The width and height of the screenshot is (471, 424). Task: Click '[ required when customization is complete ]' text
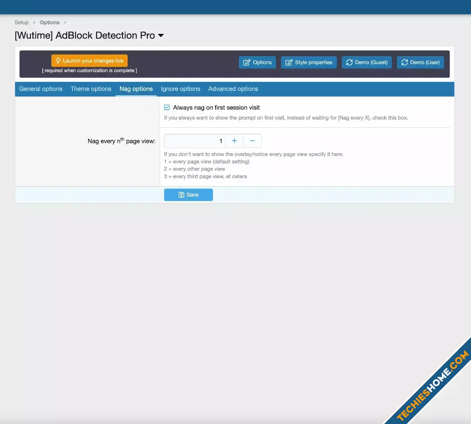pyautogui.click(x=89, y=70)
